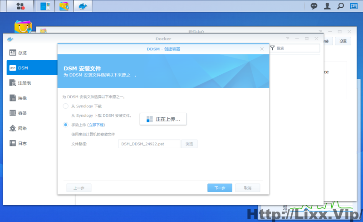
Task: Click the file path field showing DSM_DDSM_24922.pat
Action: tap(149, 144)
